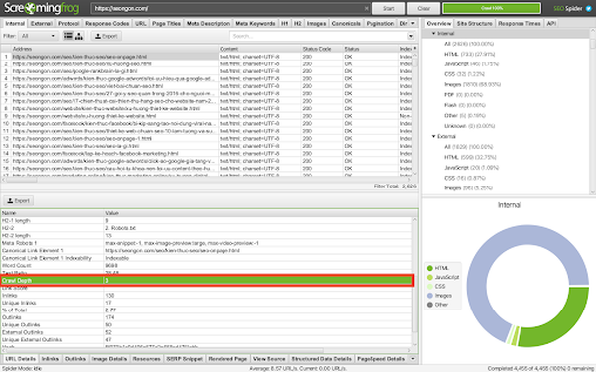This screenshot has width=596, height=372.
Task: Open the Meta Description tab
Action: pyautogui.click(x=209, y=23)
